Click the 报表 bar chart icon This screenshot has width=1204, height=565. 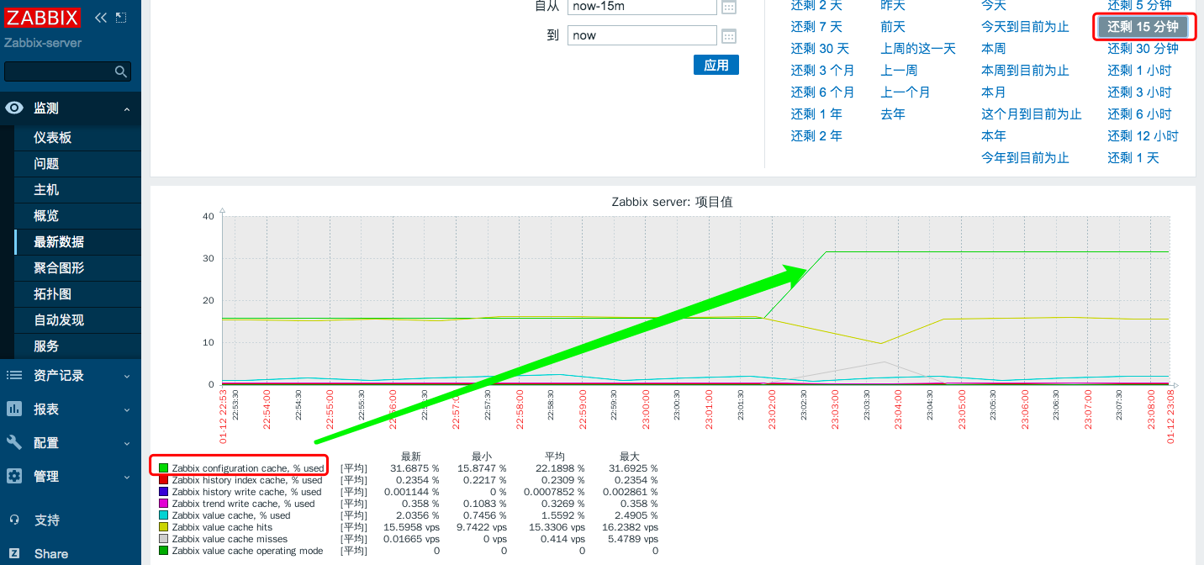(x=14, y=409)
